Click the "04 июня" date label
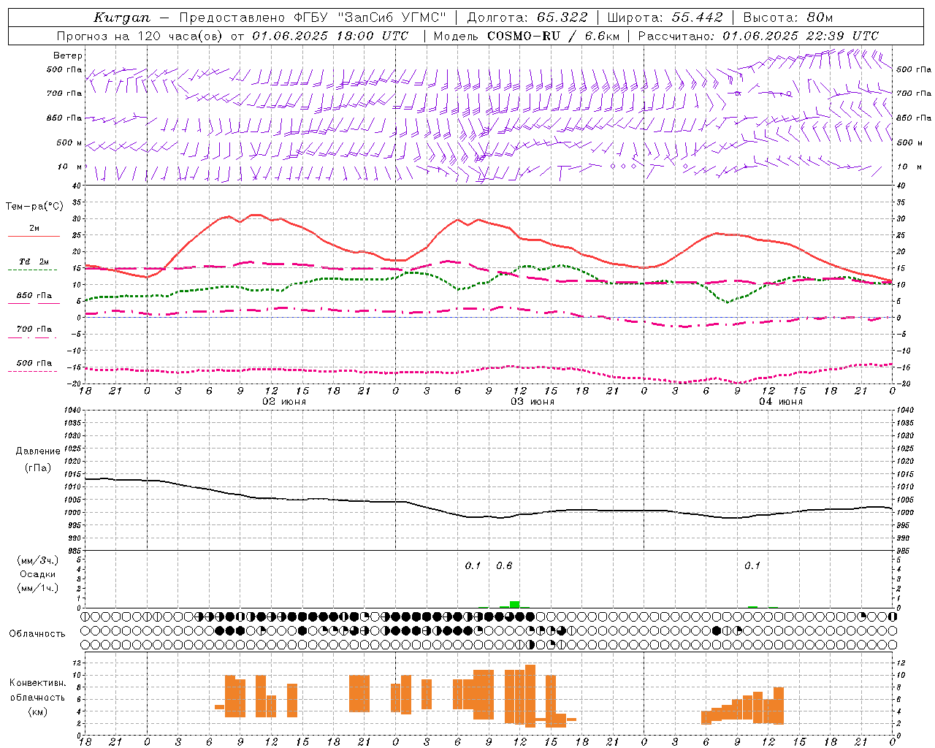Image resolution: width=935 pixels, height=748 pixels. pyautogui.click(x=780, y=402)
